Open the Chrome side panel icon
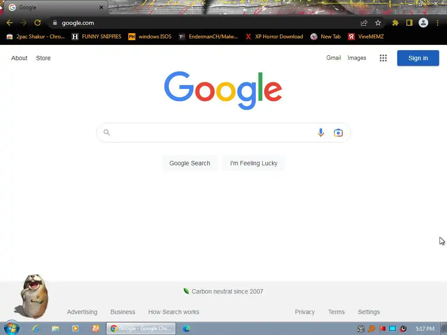Image resolution: width=447 pixels, height=335 pixels. coord(409,23)
